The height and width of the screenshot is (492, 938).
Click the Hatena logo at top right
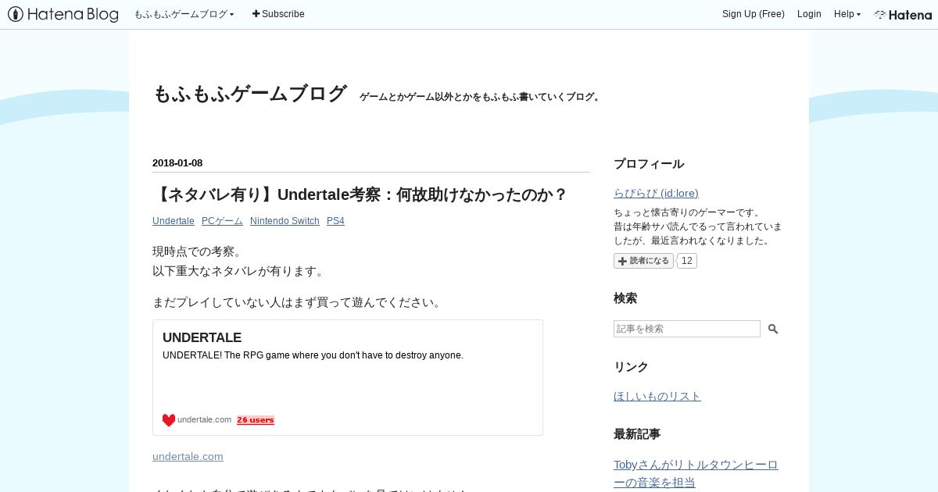pyautogui.click(x=903, y=14)
